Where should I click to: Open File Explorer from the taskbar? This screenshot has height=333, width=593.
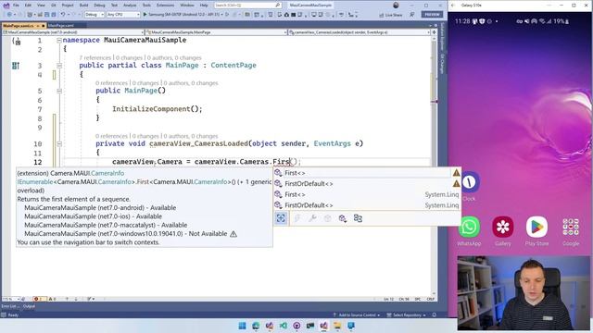click(337, 326)
